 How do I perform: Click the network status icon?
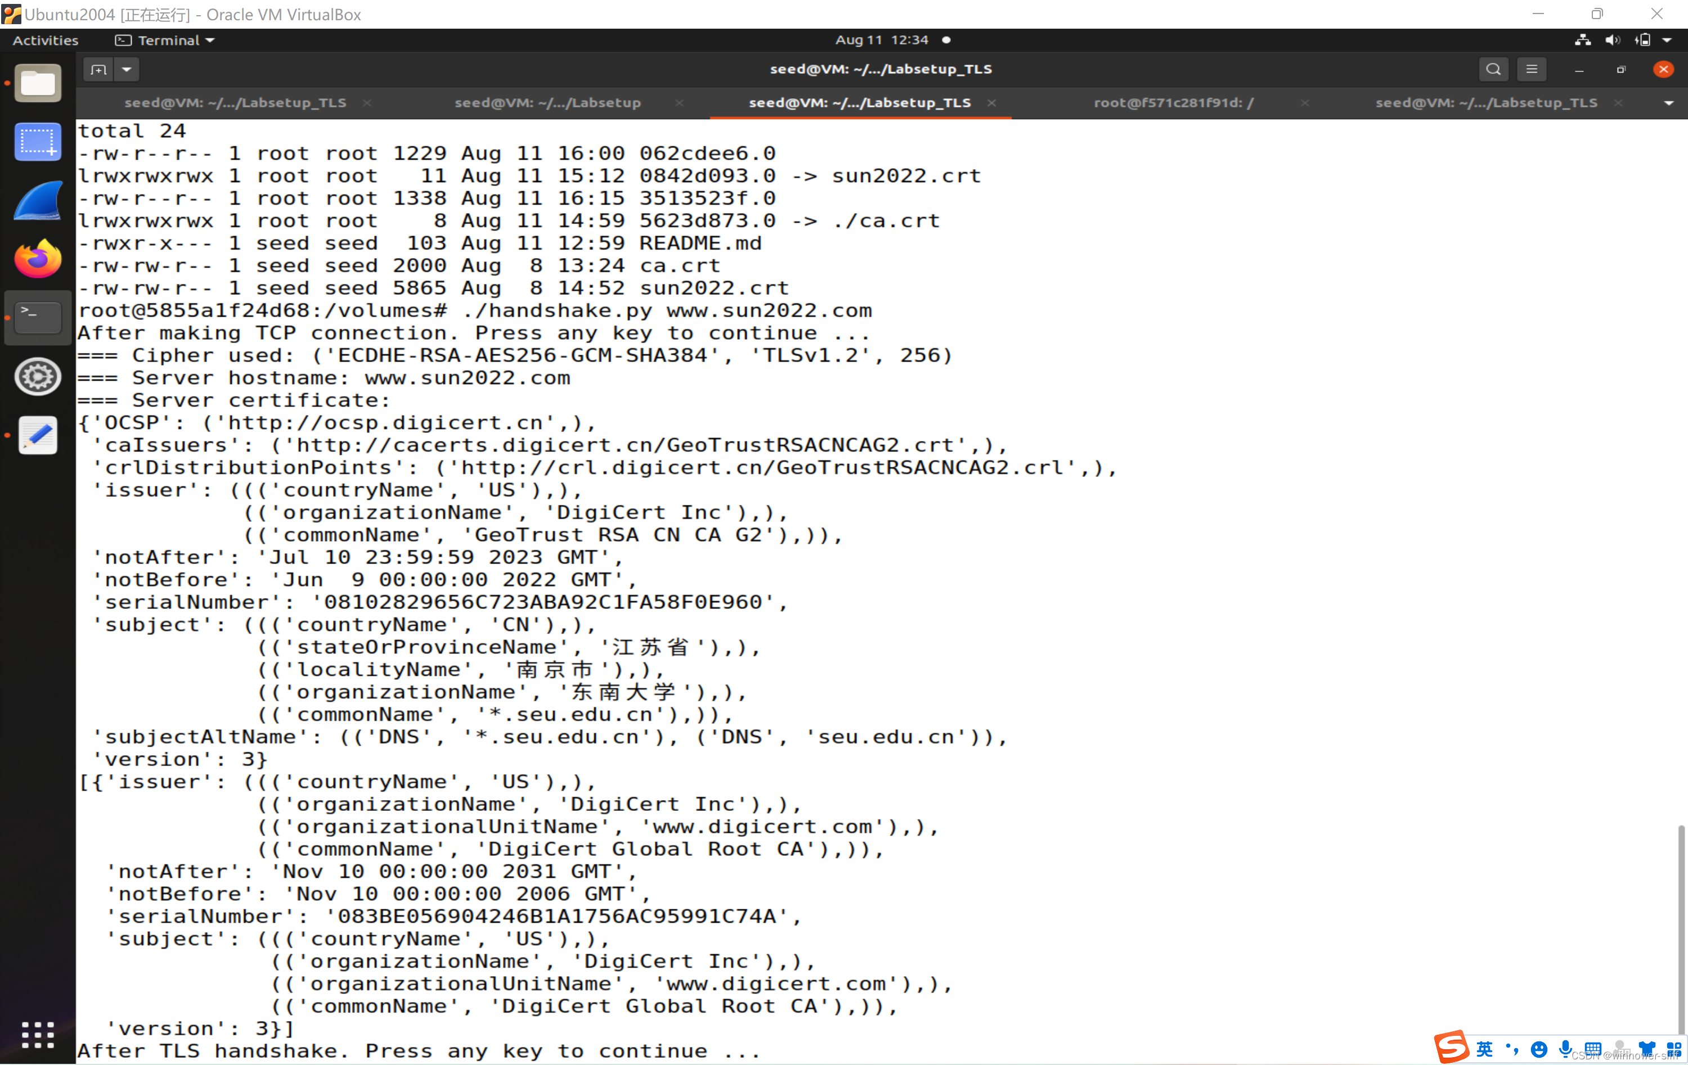click(x=1582, y=40)
